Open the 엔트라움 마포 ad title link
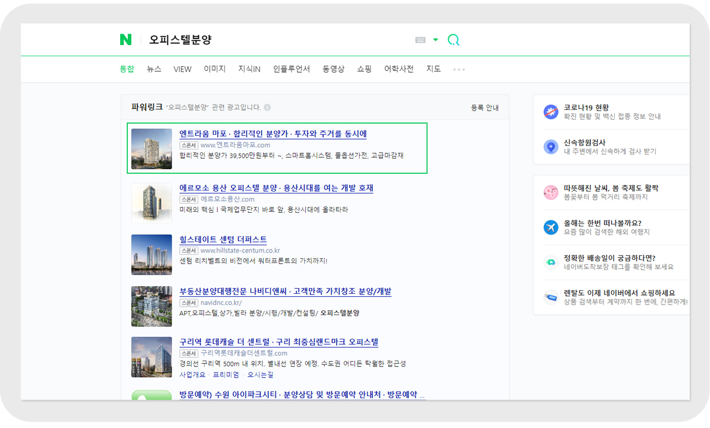 tap(273, 134)
